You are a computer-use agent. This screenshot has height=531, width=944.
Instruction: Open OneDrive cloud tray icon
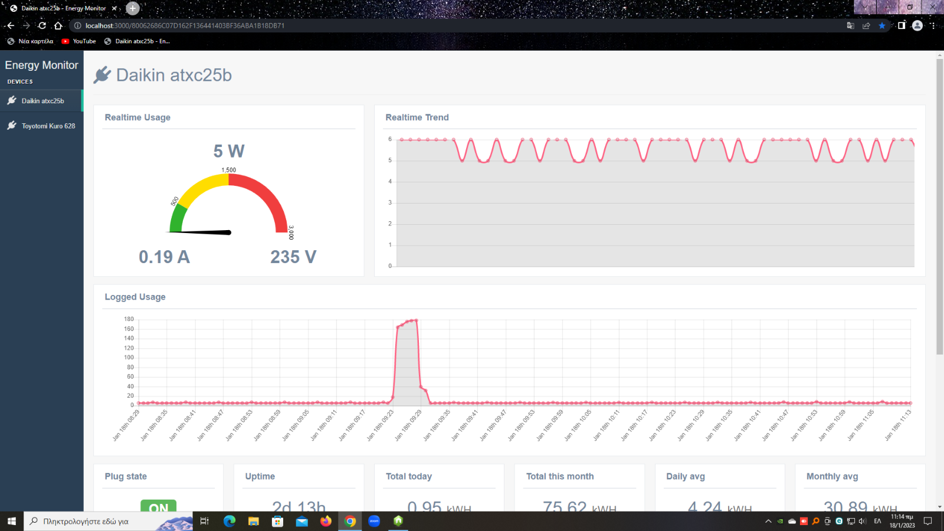coord(792,521)
